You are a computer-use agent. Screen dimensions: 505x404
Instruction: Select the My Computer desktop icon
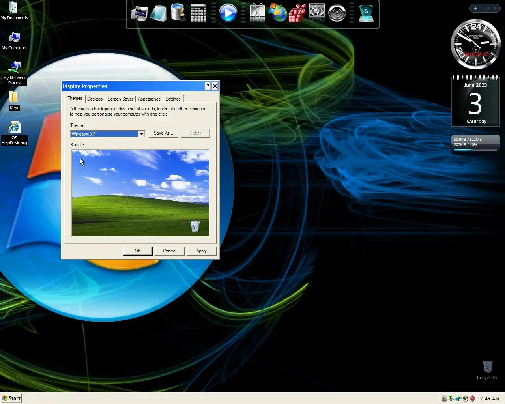pyautogui.click(x=14, y=41)
